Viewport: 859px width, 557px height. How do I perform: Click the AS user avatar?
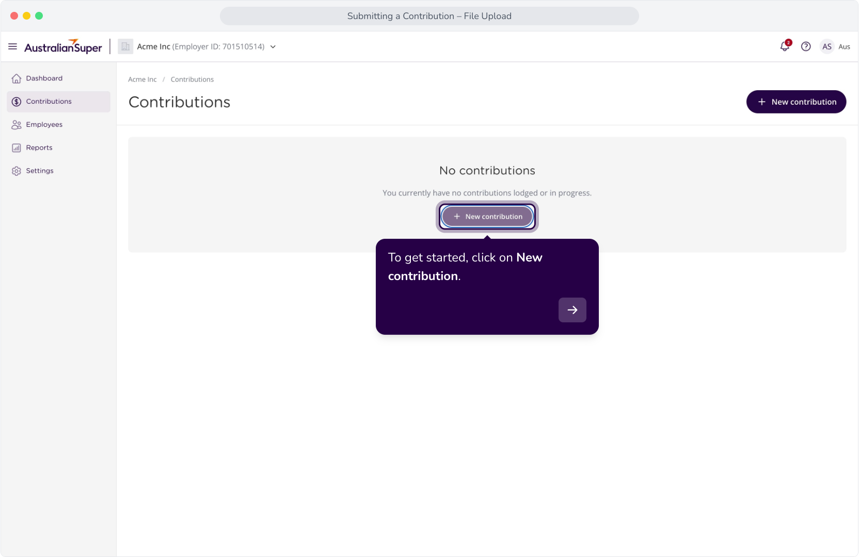click(x=827, y=46)
